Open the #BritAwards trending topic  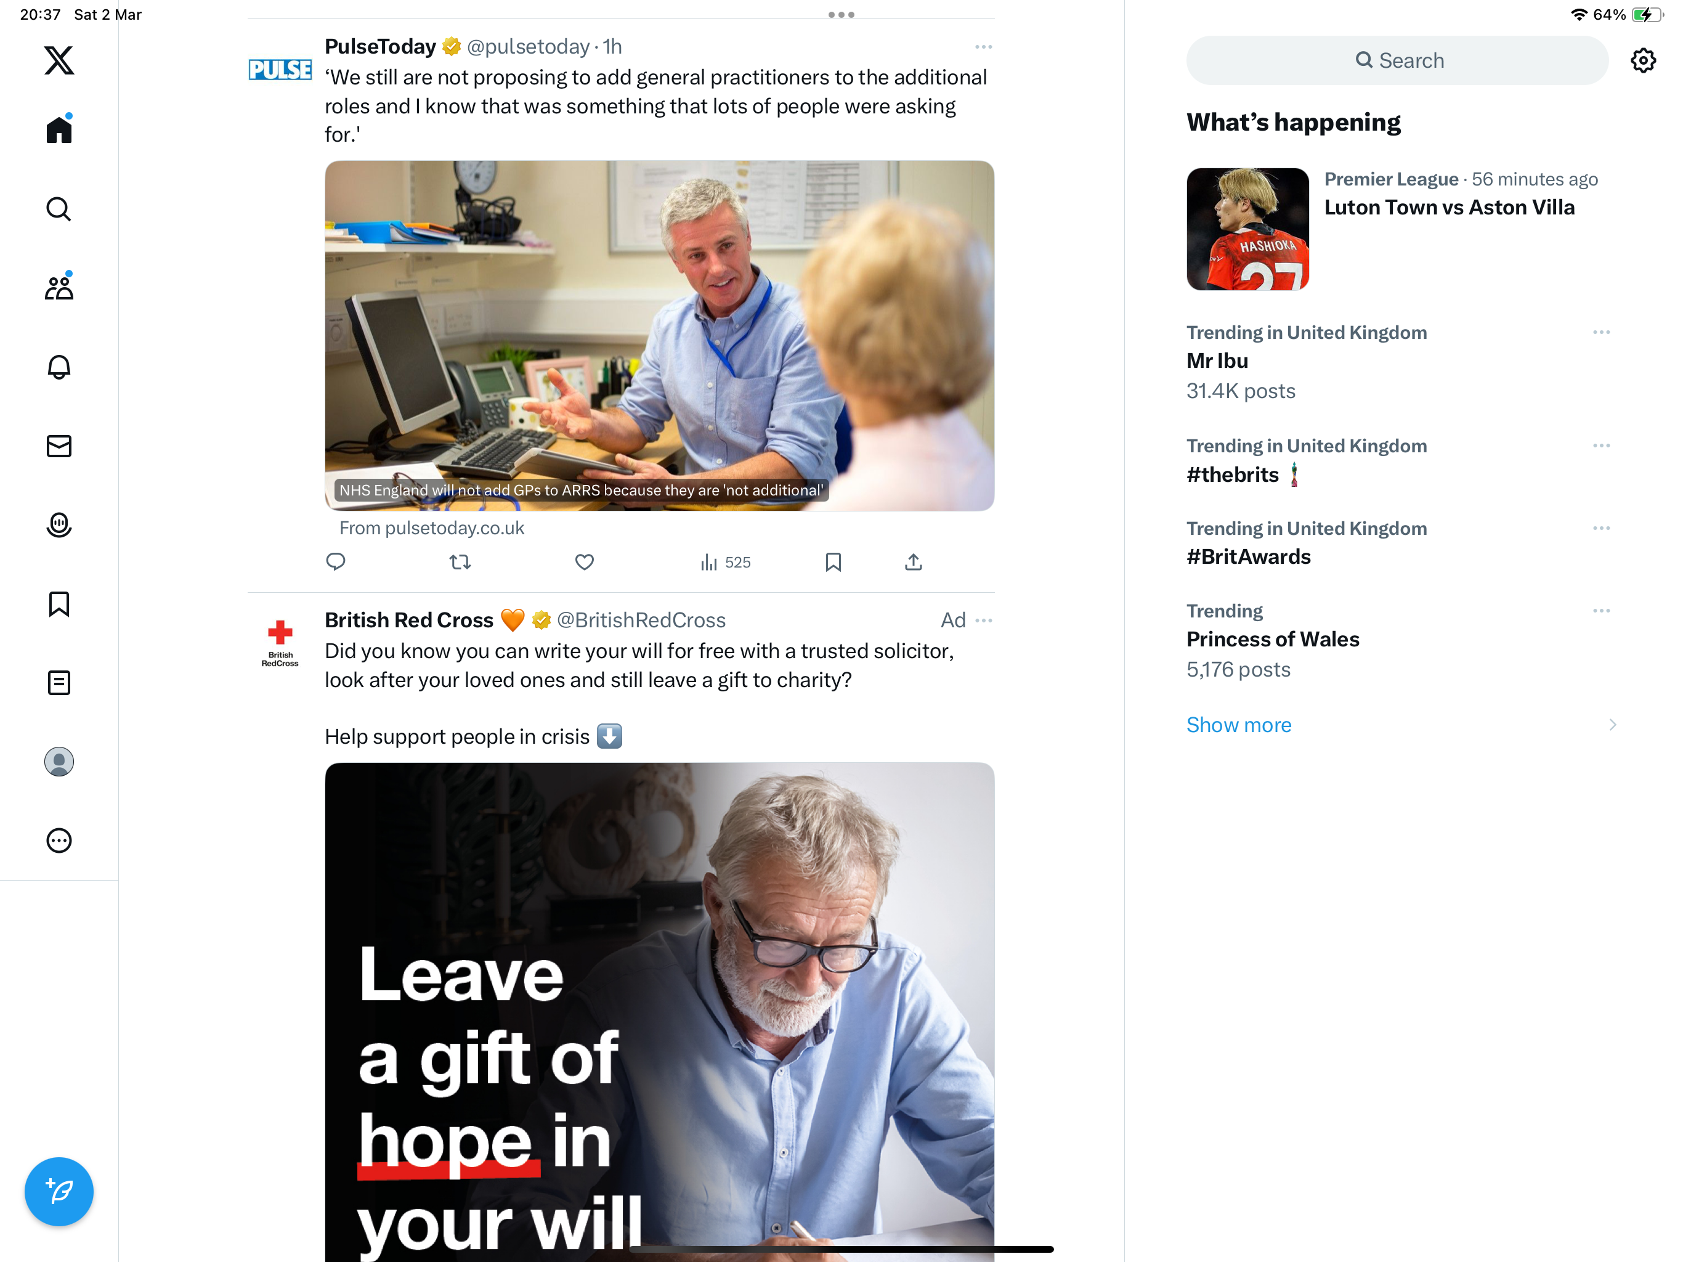click(1248, 557)
